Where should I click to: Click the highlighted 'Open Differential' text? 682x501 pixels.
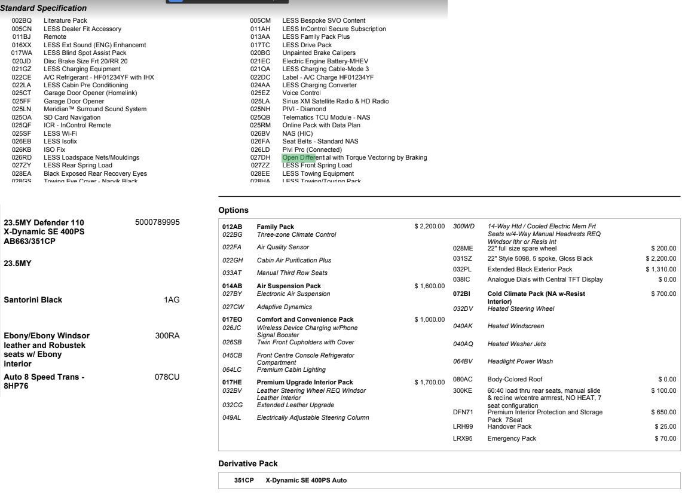298,158
